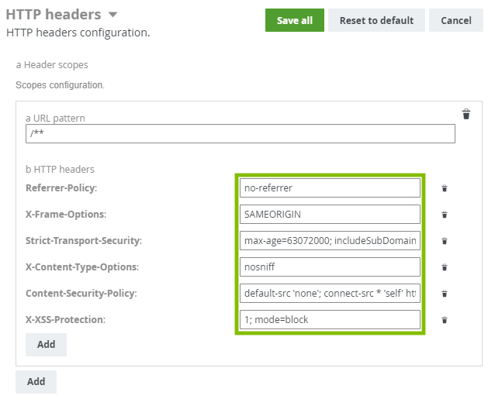Delete the X-Content-Type-Options header
This screenshot has width=488, height=399.
point(445,267)
